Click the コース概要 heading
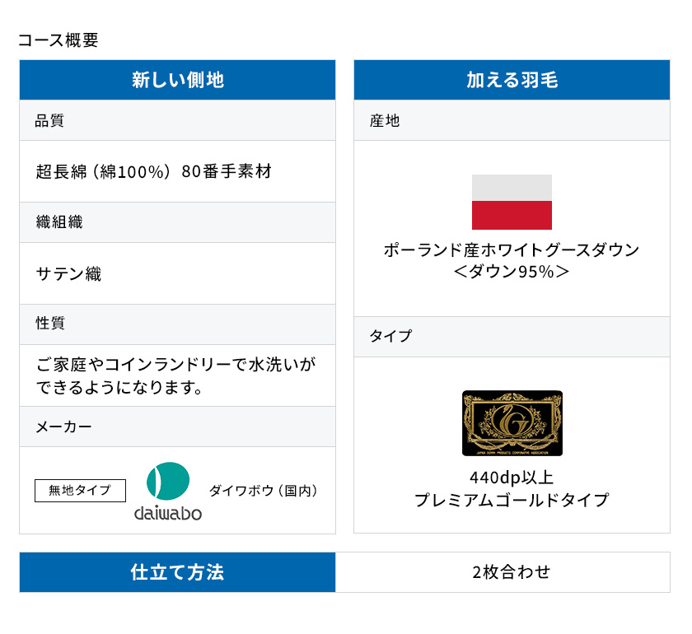 click(58, 40)
